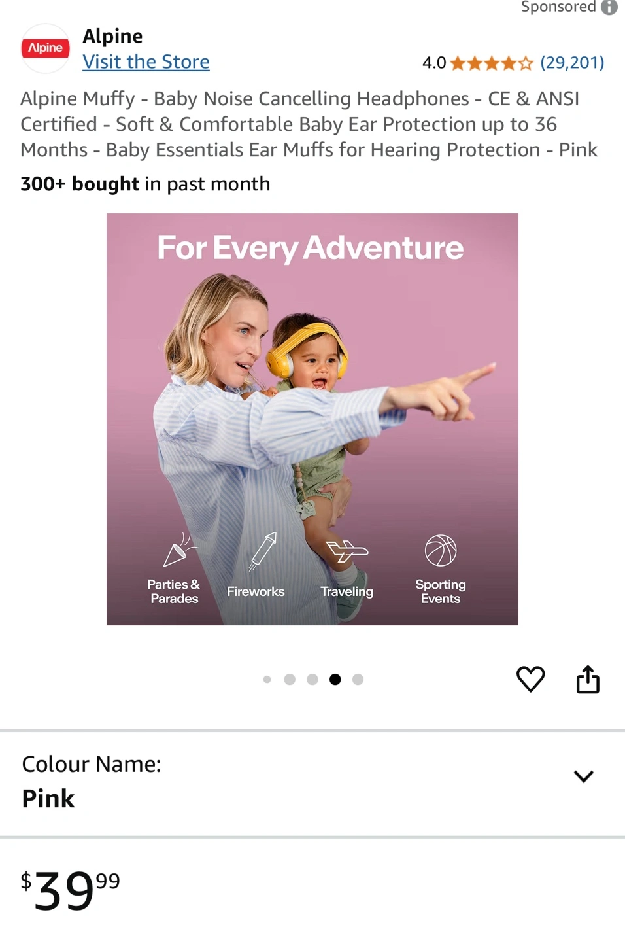Tap the Sporting Events basketball icon

(441, 550)
